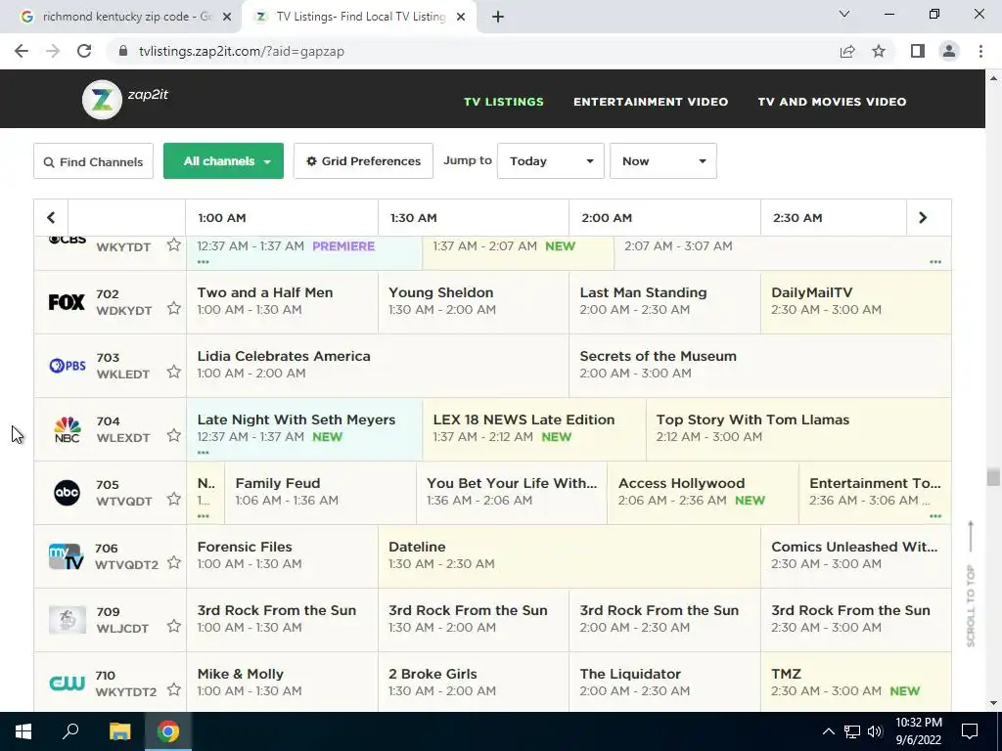Favorite WLEXDT 704 with the star
The width and height of the screenshot is (1002, 751).
(174, 435)
